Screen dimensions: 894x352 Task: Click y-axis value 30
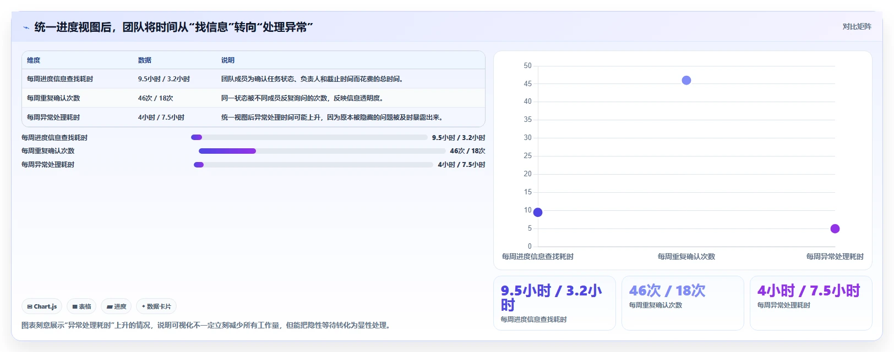[528, 138]
